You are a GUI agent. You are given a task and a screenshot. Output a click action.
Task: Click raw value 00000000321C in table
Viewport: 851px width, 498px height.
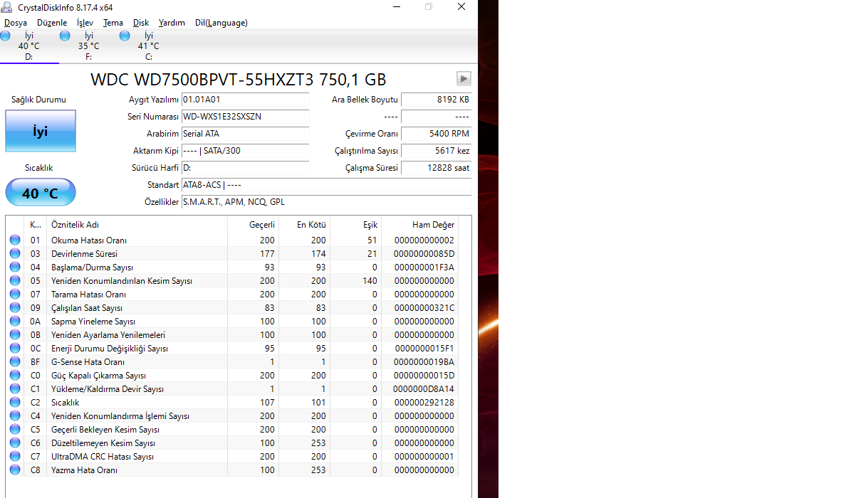pos(424,307)
